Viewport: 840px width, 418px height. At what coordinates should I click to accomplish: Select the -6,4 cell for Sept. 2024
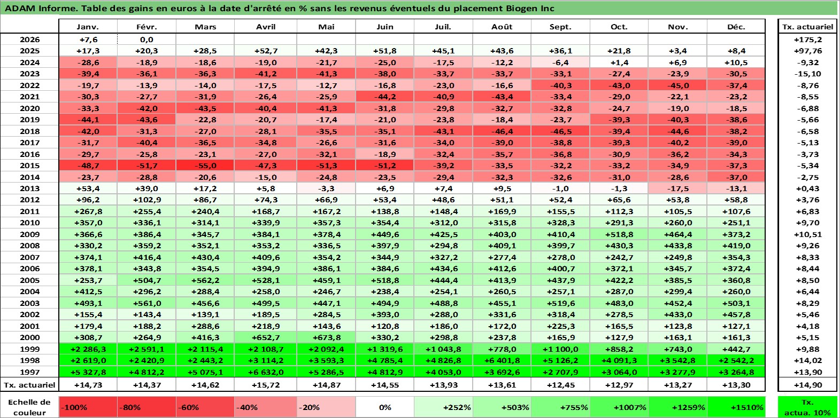pos(560,62)
